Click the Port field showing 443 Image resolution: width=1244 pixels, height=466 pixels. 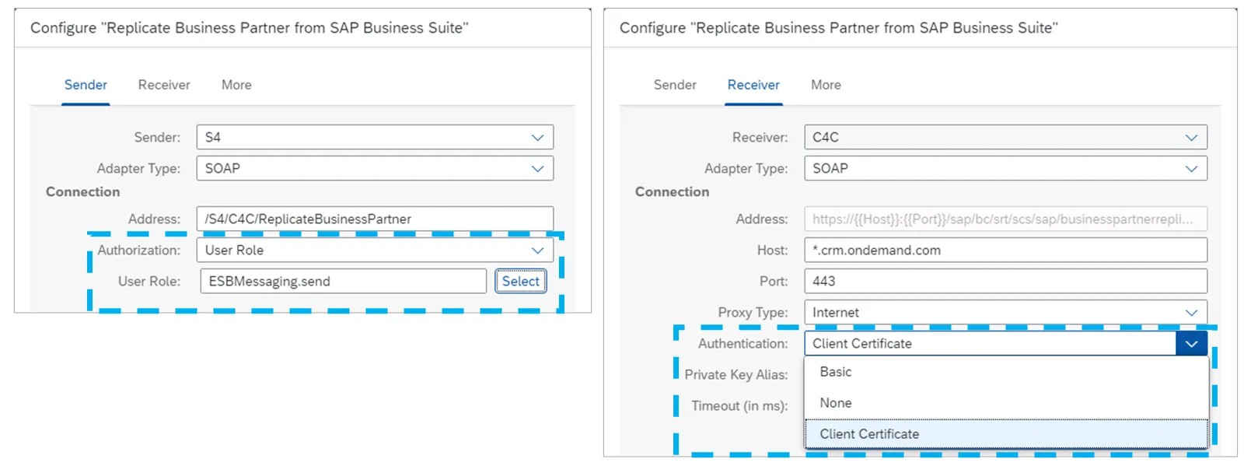click(1005, 281)
